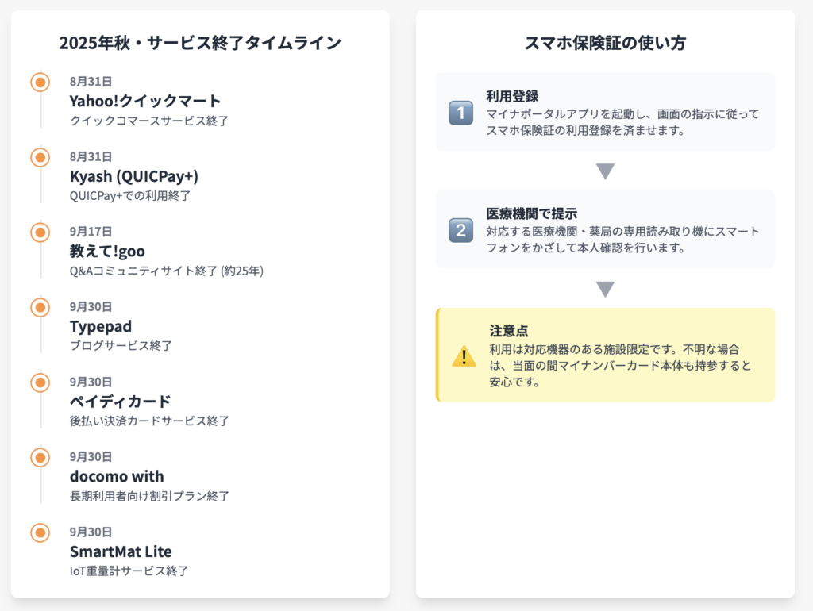Click the date 9月17日
Viewport: 813px width, 611px height.
tap(91, 232)
